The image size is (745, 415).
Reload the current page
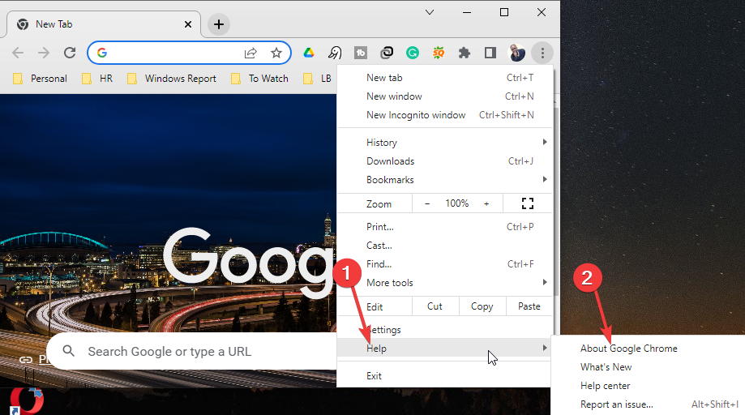(x=70, y=53)
